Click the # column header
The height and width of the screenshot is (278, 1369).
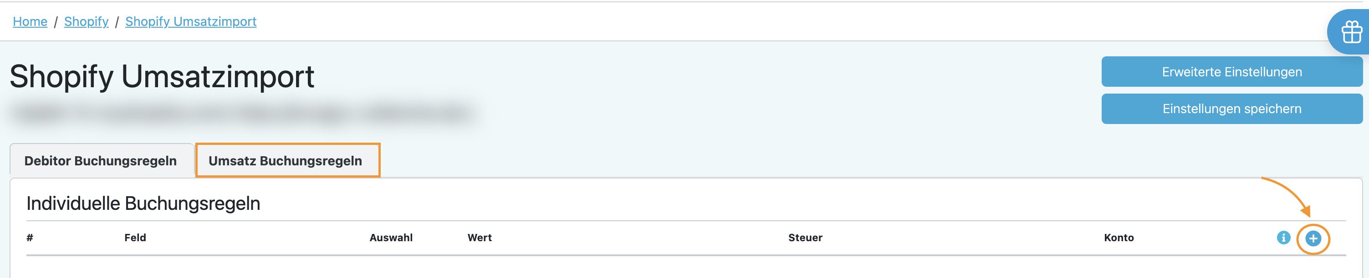pyautogui.click(x=30, y=238)
